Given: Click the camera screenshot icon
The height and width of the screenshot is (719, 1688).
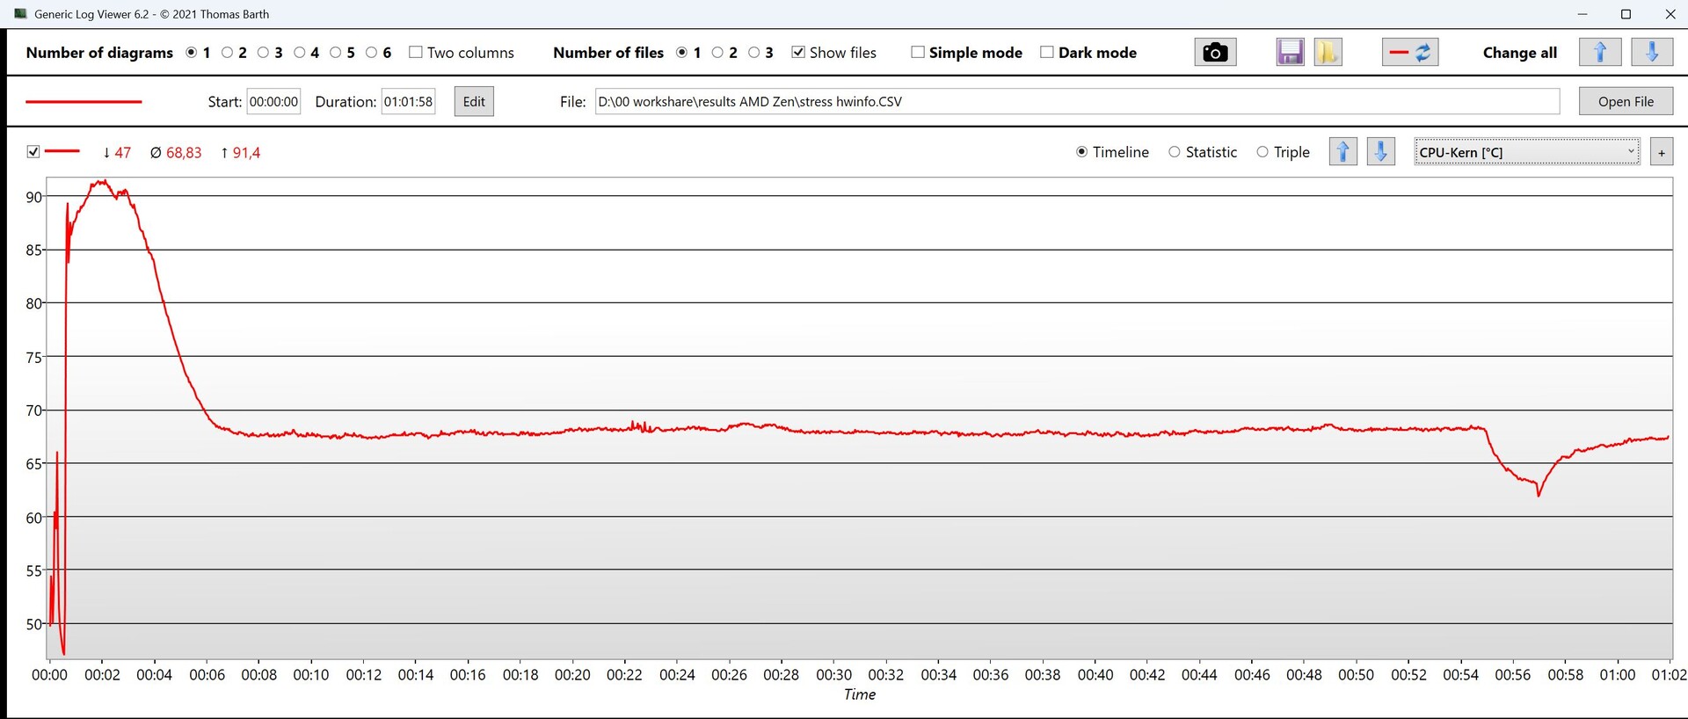Looking at the screenshot, I should tap(1215, 53).
